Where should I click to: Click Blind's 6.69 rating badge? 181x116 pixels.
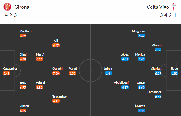coord(23,59)
